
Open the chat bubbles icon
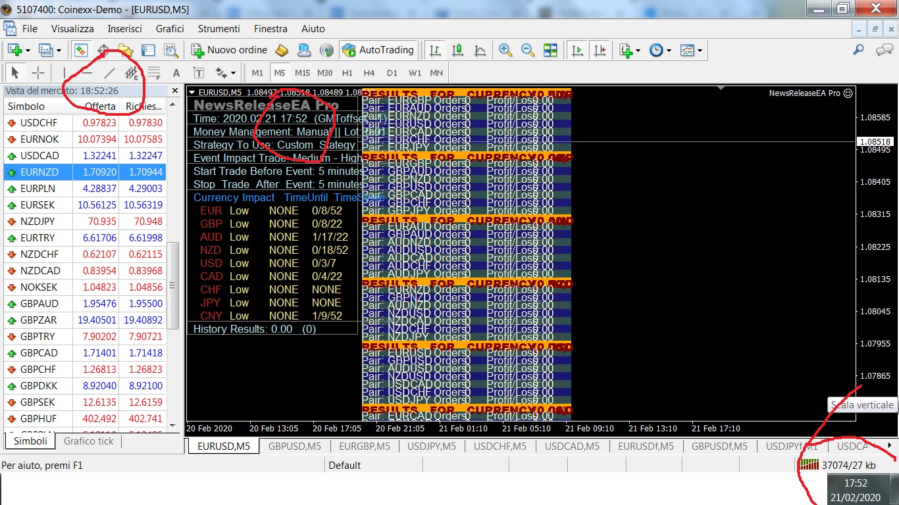click(884, 50)
